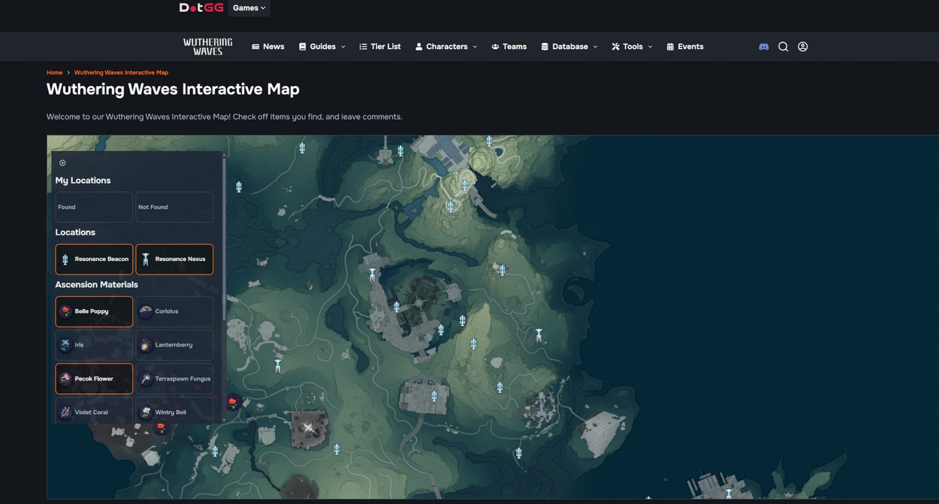Click the Locations heading
The width and height of the screenshot is (939, 504).
(x=75, y=233)
